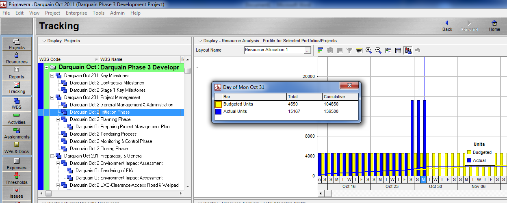
Task: Open the Thresholds sidebar view
Action: click(x=17, y=179)
